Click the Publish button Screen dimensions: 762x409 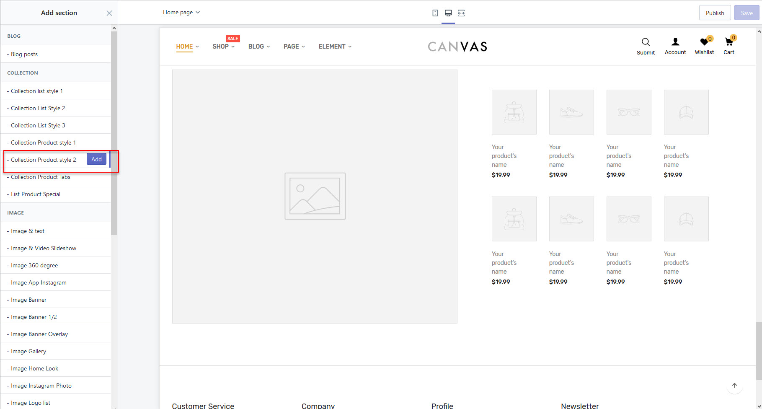715,13
